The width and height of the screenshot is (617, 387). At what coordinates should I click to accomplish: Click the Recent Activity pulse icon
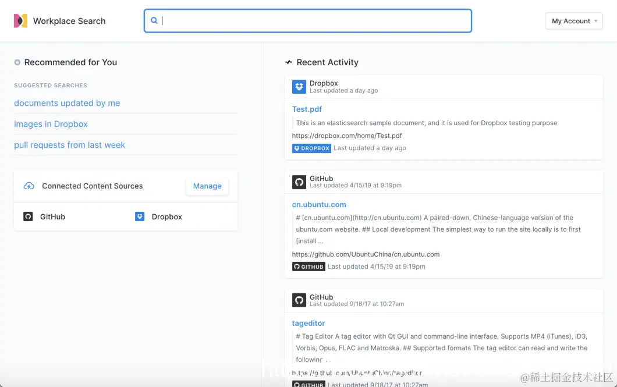pyautogui.click(x=289, y=62)
